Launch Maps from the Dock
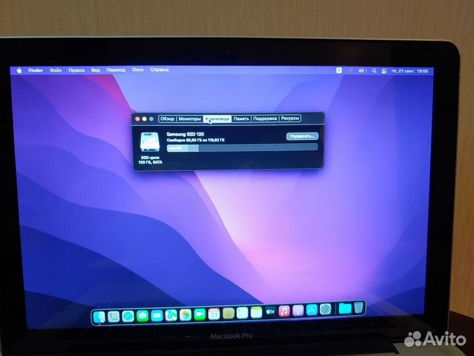 171,315
